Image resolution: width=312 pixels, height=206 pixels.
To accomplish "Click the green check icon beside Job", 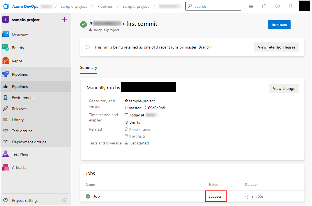I will (88, 196).
